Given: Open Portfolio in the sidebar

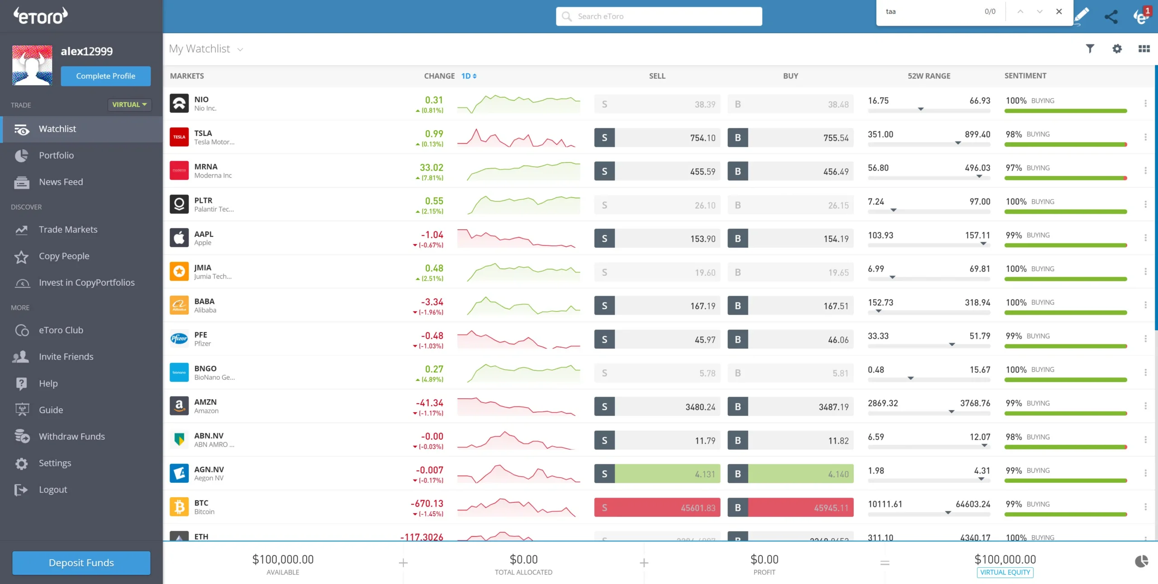Looking at the screenshot, I should 56,155.
